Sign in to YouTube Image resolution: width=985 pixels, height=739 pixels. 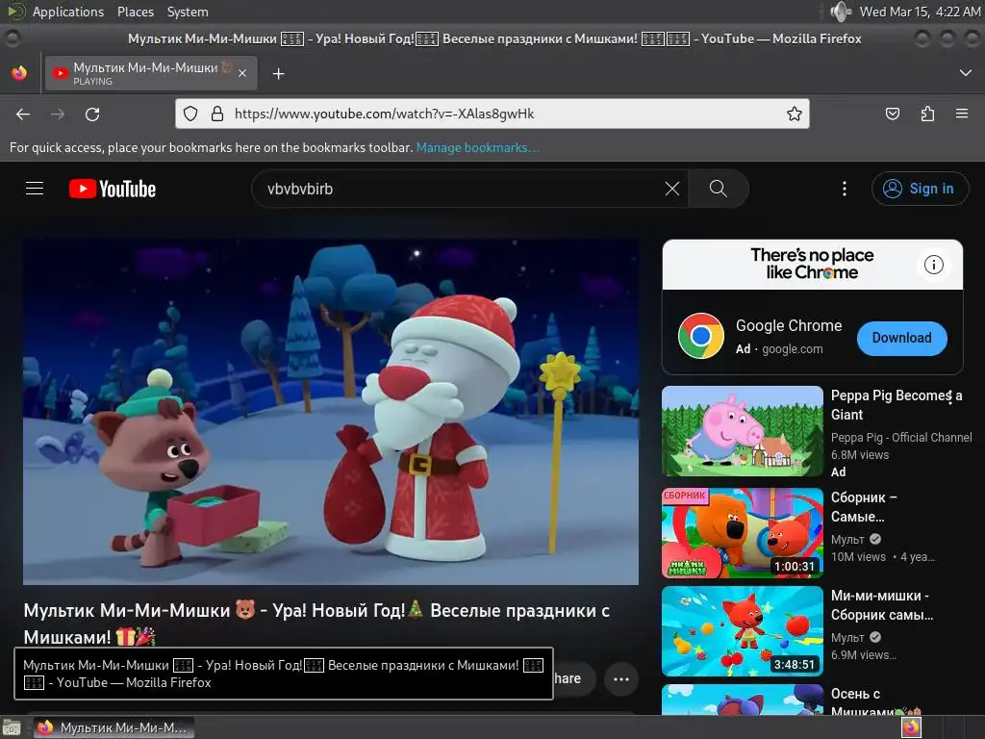click(x=920, y=189)
